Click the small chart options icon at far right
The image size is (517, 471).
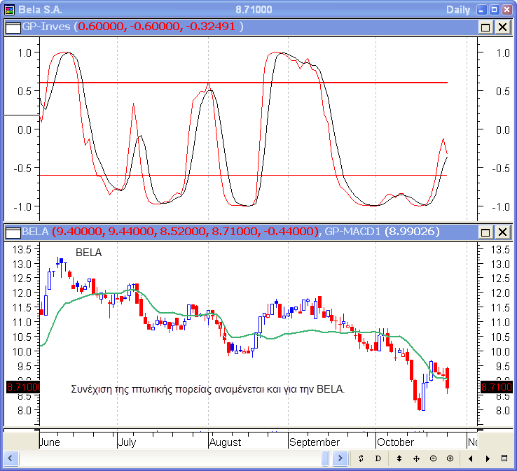pyautogui.click(x=504, y=458)
